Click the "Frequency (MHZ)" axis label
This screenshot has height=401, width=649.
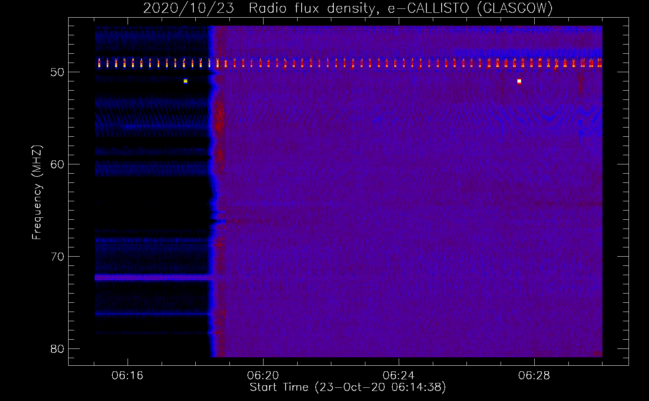37,192
